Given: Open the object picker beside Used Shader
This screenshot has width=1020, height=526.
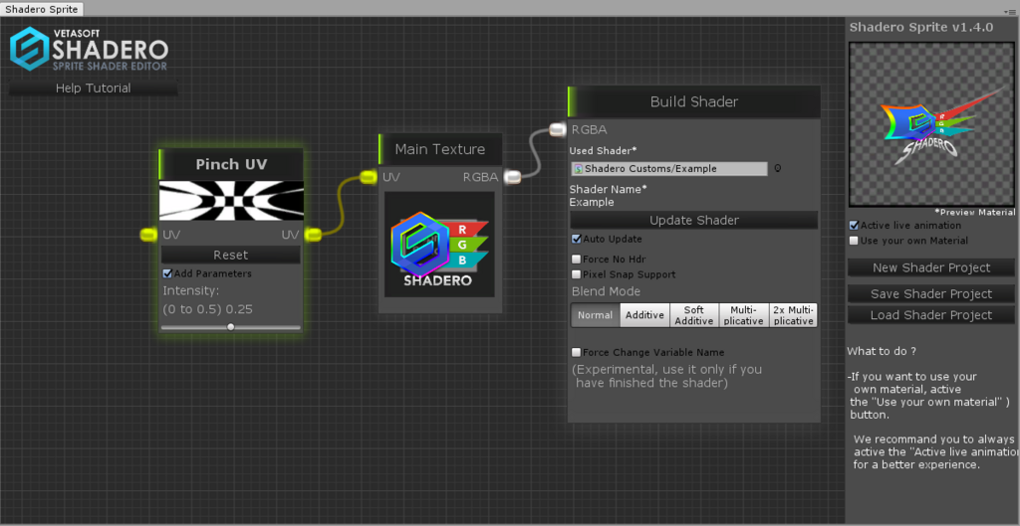Looking at the screenshot, I should (x=777, y=168).
